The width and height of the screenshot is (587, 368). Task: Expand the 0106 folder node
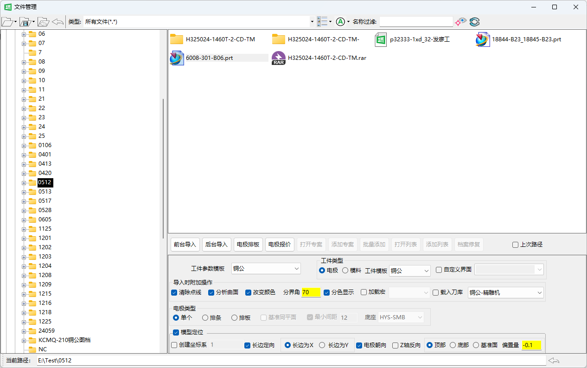pos(24,145)
